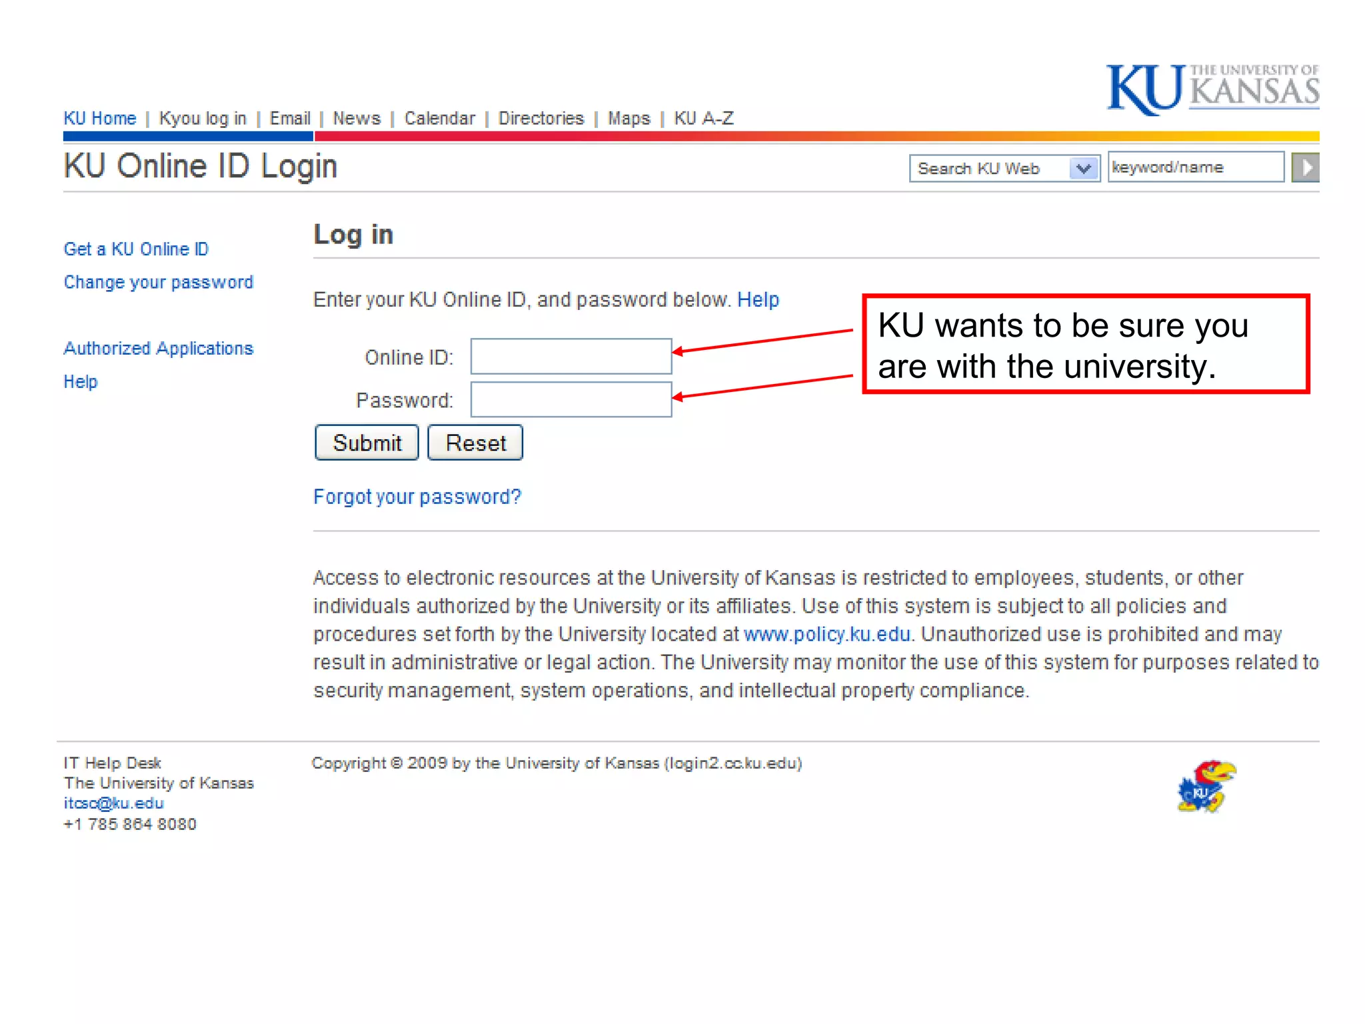
Task: Click Help link beside login instructions
Action: click(758, 299)
